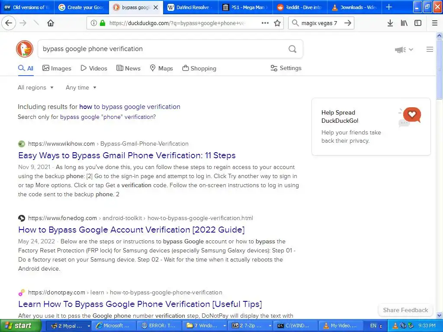
Task: Click the green padlock security icon
Action: pyautogui.click(x=102, y=23)
